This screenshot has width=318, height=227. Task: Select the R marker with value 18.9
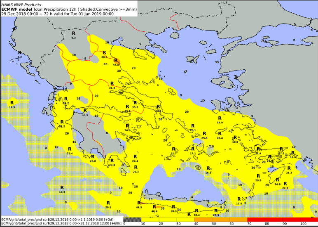click(x=220, y=118)
